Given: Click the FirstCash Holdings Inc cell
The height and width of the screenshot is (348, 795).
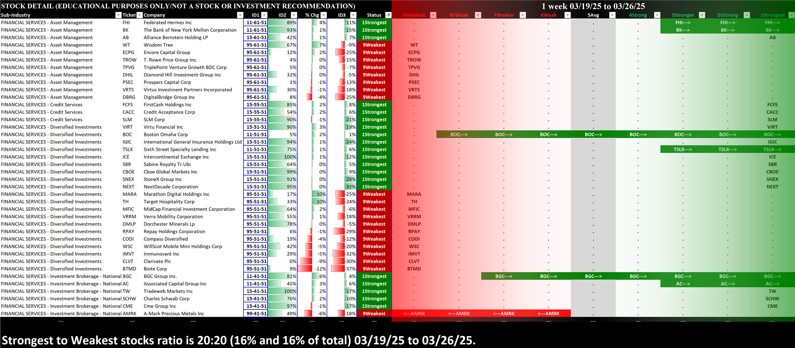Looking at the screenshot, I should coord(193,105).
